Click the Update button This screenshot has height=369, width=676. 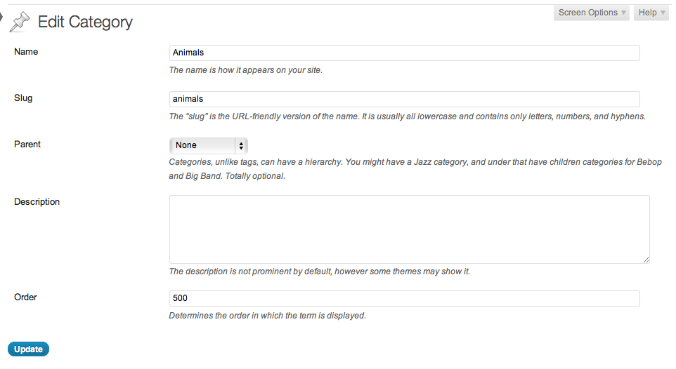[x=28, y=349]
